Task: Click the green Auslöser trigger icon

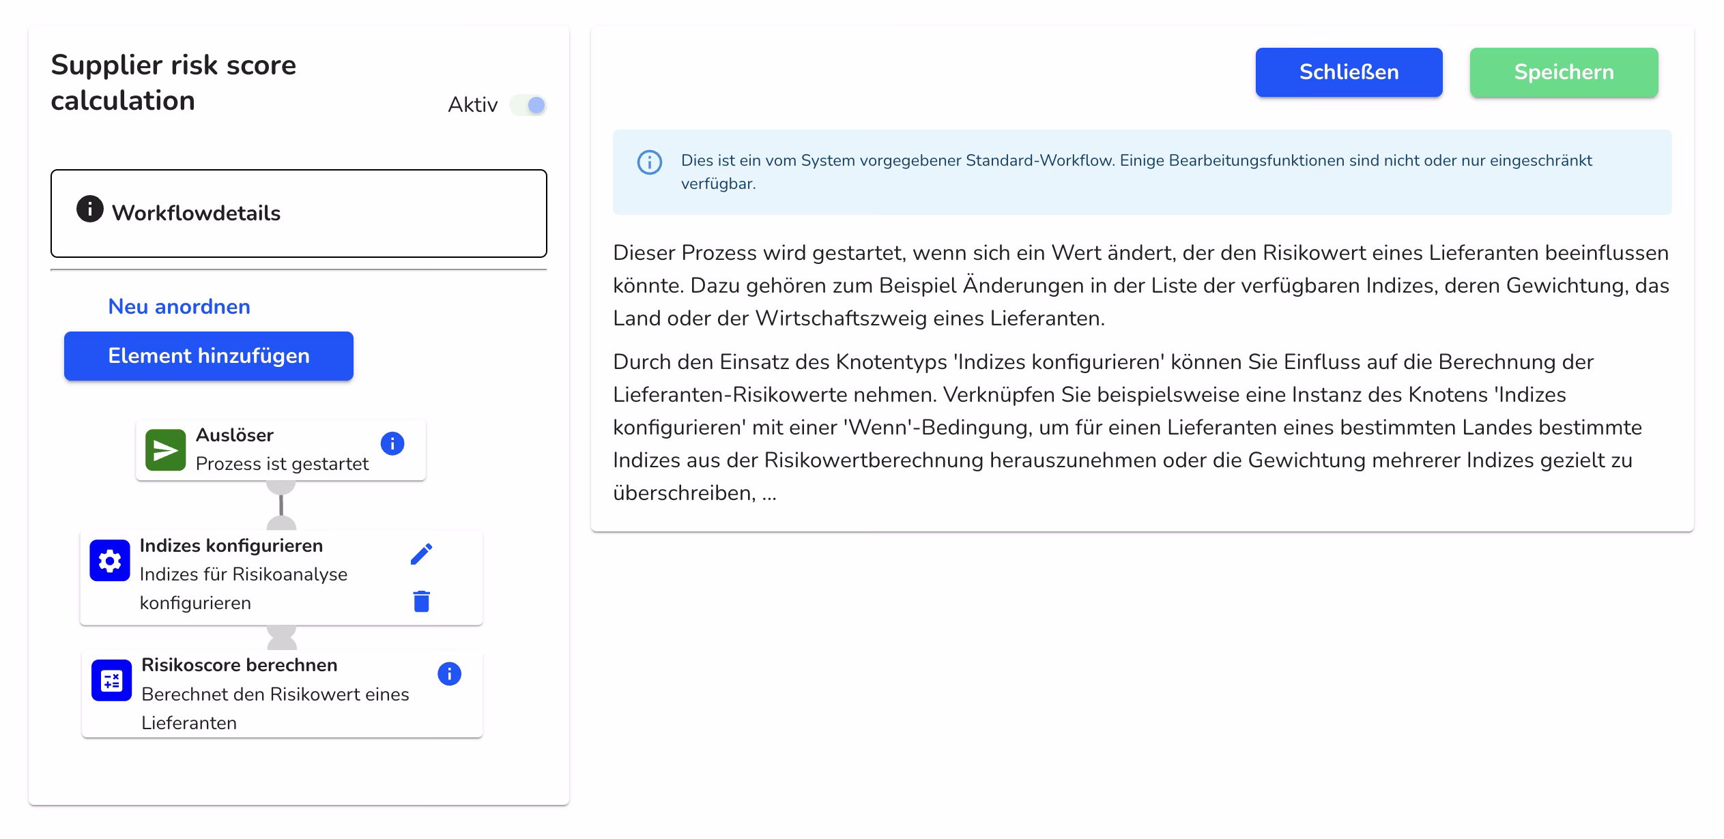Action: [164, 449]
